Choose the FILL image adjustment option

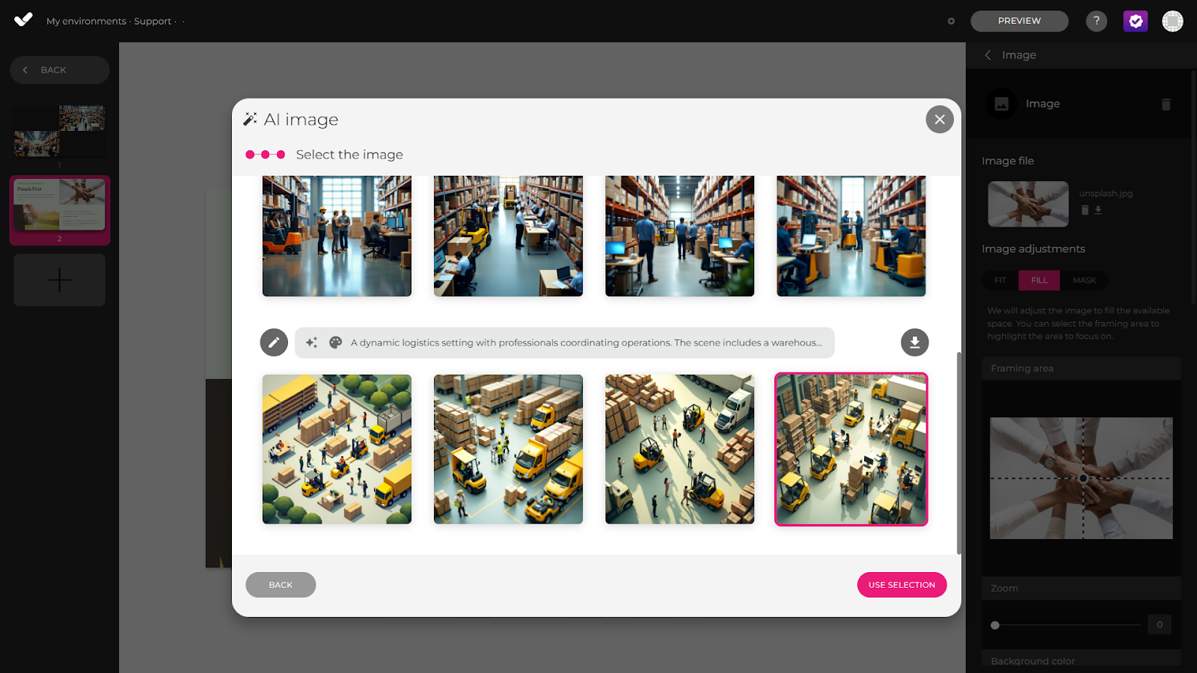1039,280
